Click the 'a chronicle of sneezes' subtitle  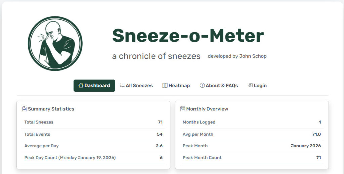click(x=156, y=56)
